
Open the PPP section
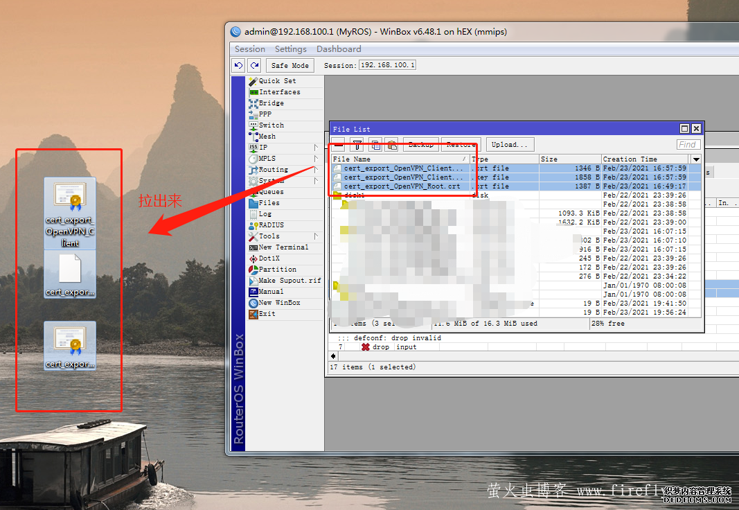pos(265,114)
